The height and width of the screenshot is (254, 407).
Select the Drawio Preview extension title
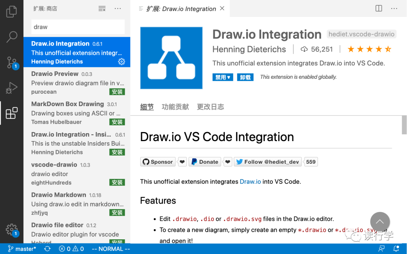pyautogui.click(x=55, y=74)
